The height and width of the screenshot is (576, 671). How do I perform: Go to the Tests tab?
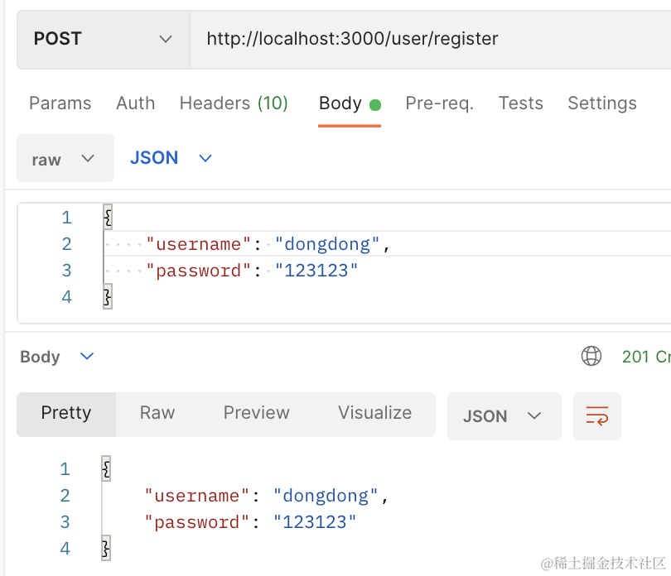tap(520, 103)
